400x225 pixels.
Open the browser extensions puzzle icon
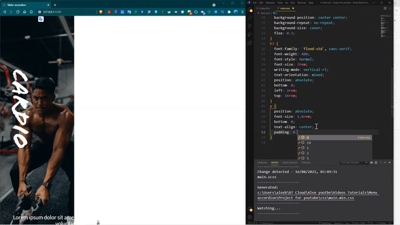[229, 12]
